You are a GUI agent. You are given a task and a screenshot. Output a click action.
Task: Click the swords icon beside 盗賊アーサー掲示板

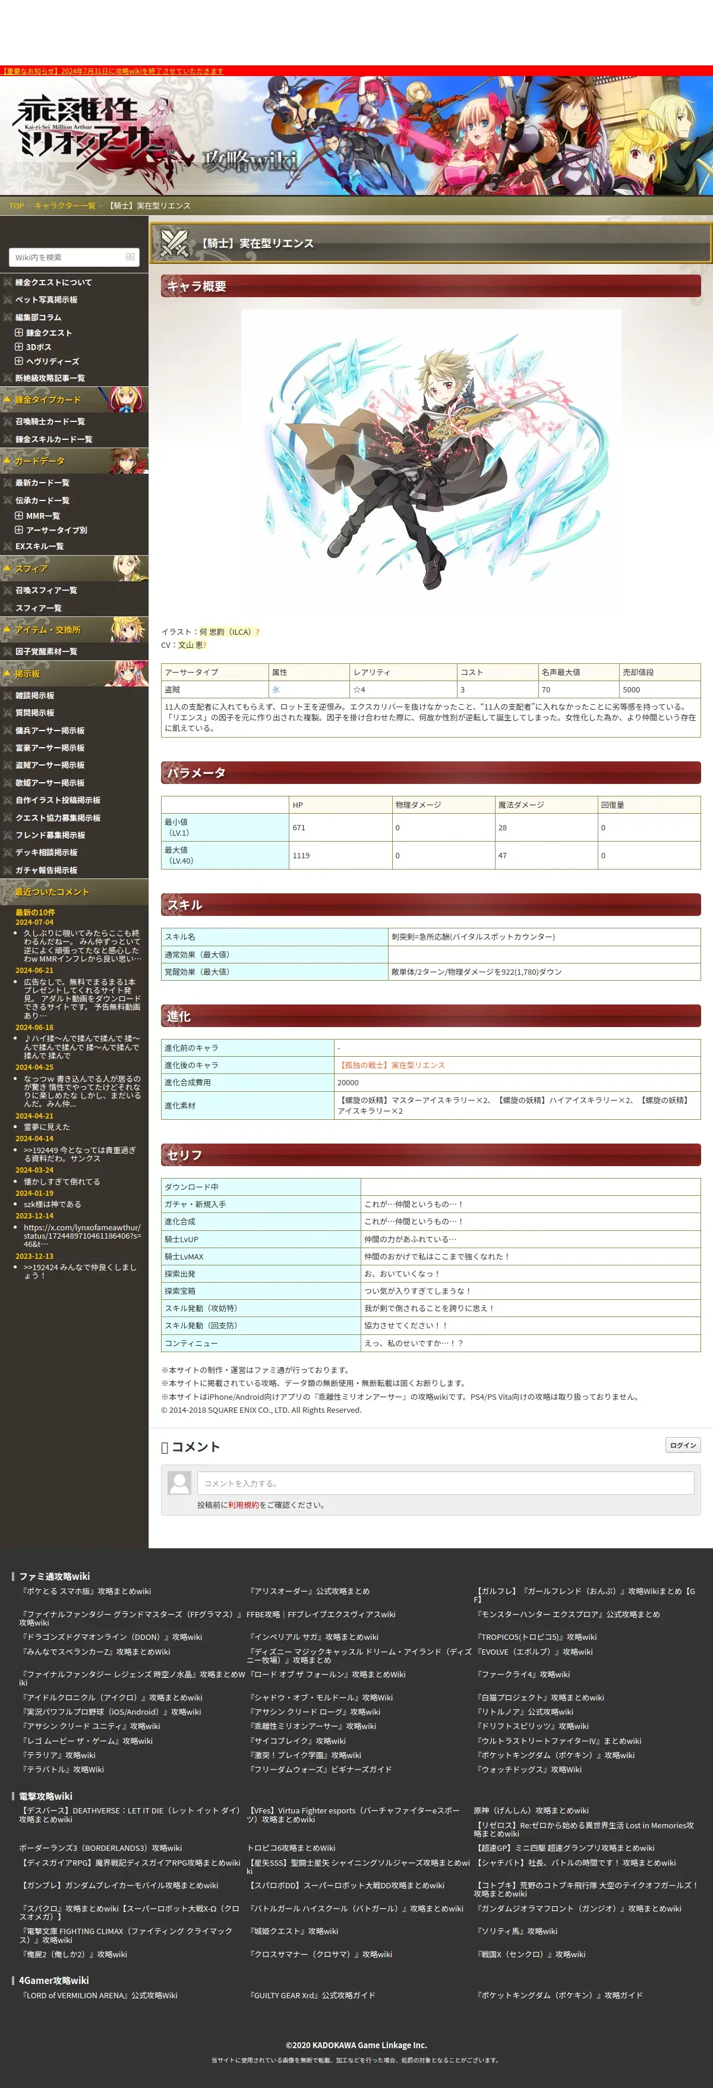[7, 765]
